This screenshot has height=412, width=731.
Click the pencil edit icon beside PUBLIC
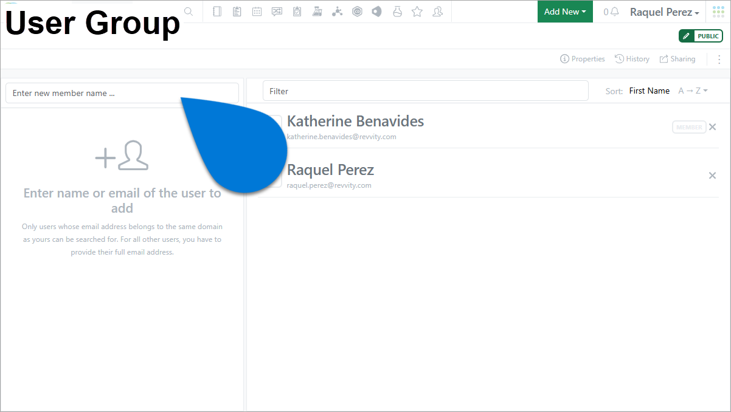[687, 36]
